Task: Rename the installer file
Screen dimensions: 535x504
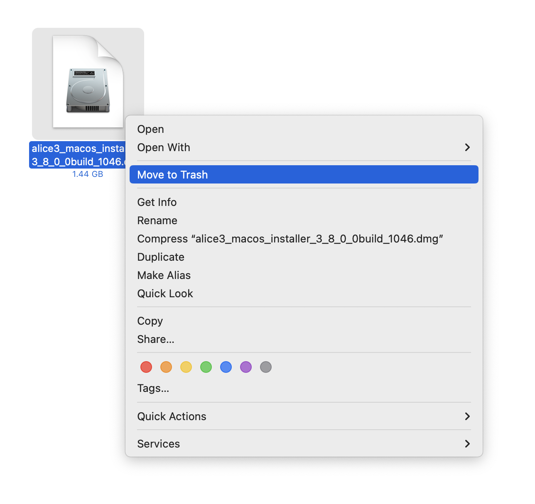Action: [157, 220]
